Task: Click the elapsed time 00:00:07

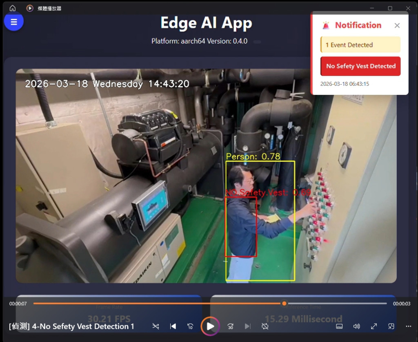Action: (x=18, y=304)
